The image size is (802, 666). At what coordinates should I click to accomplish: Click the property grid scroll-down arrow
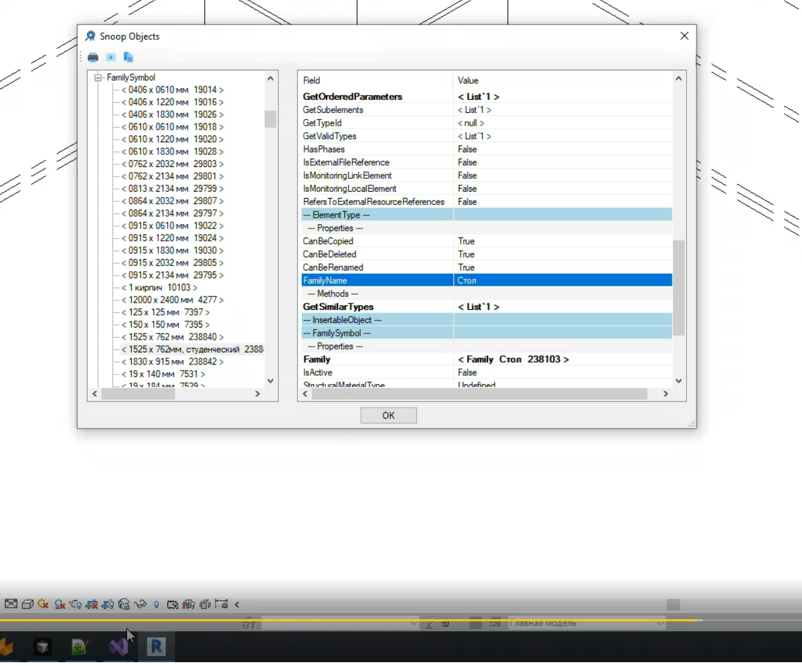pyautogui.click(x=679, y=381)
